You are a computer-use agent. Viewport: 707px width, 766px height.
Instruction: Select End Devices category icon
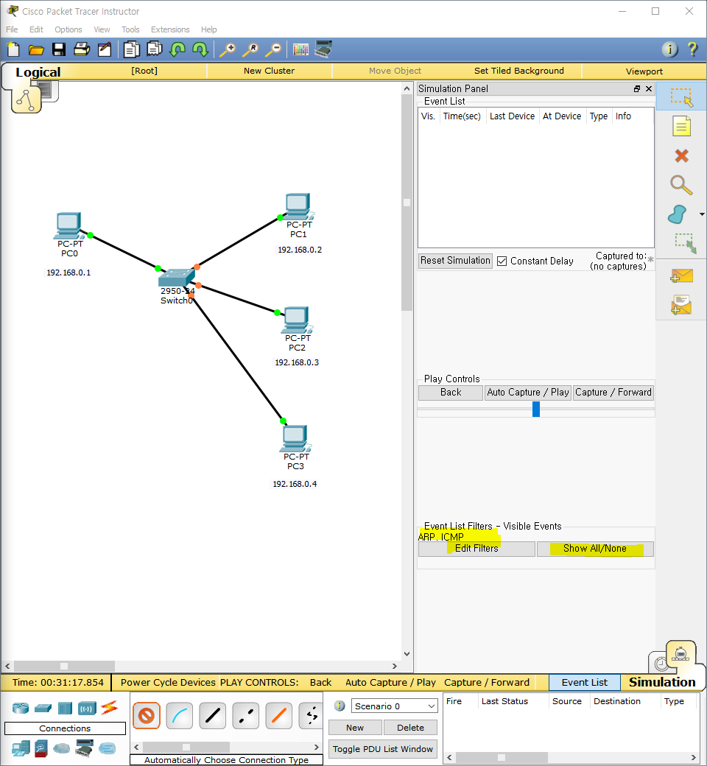point(21,748)
